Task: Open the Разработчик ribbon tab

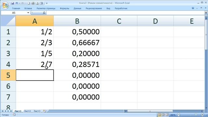Action: (121, 8)
